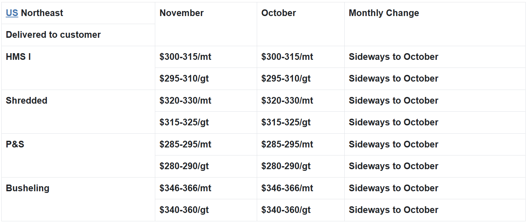Click November's P&S $285-295/mt price
This screenshot has height=223, width=528.
(185, 144)
